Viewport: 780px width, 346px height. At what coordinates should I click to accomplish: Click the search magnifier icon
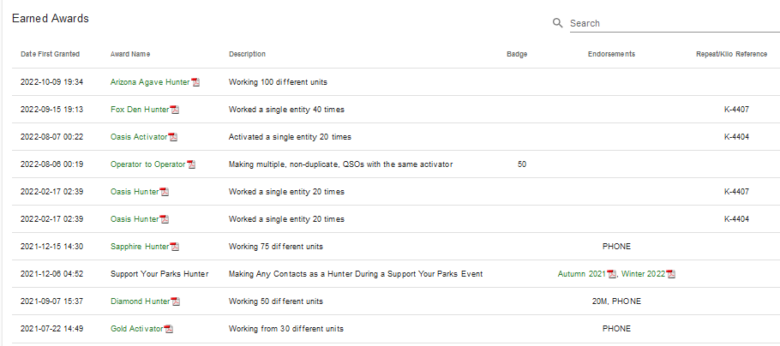pos(557,23)
